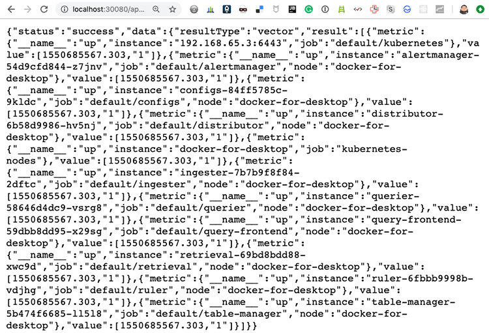Open the faded React atom extension

(423, 9)
